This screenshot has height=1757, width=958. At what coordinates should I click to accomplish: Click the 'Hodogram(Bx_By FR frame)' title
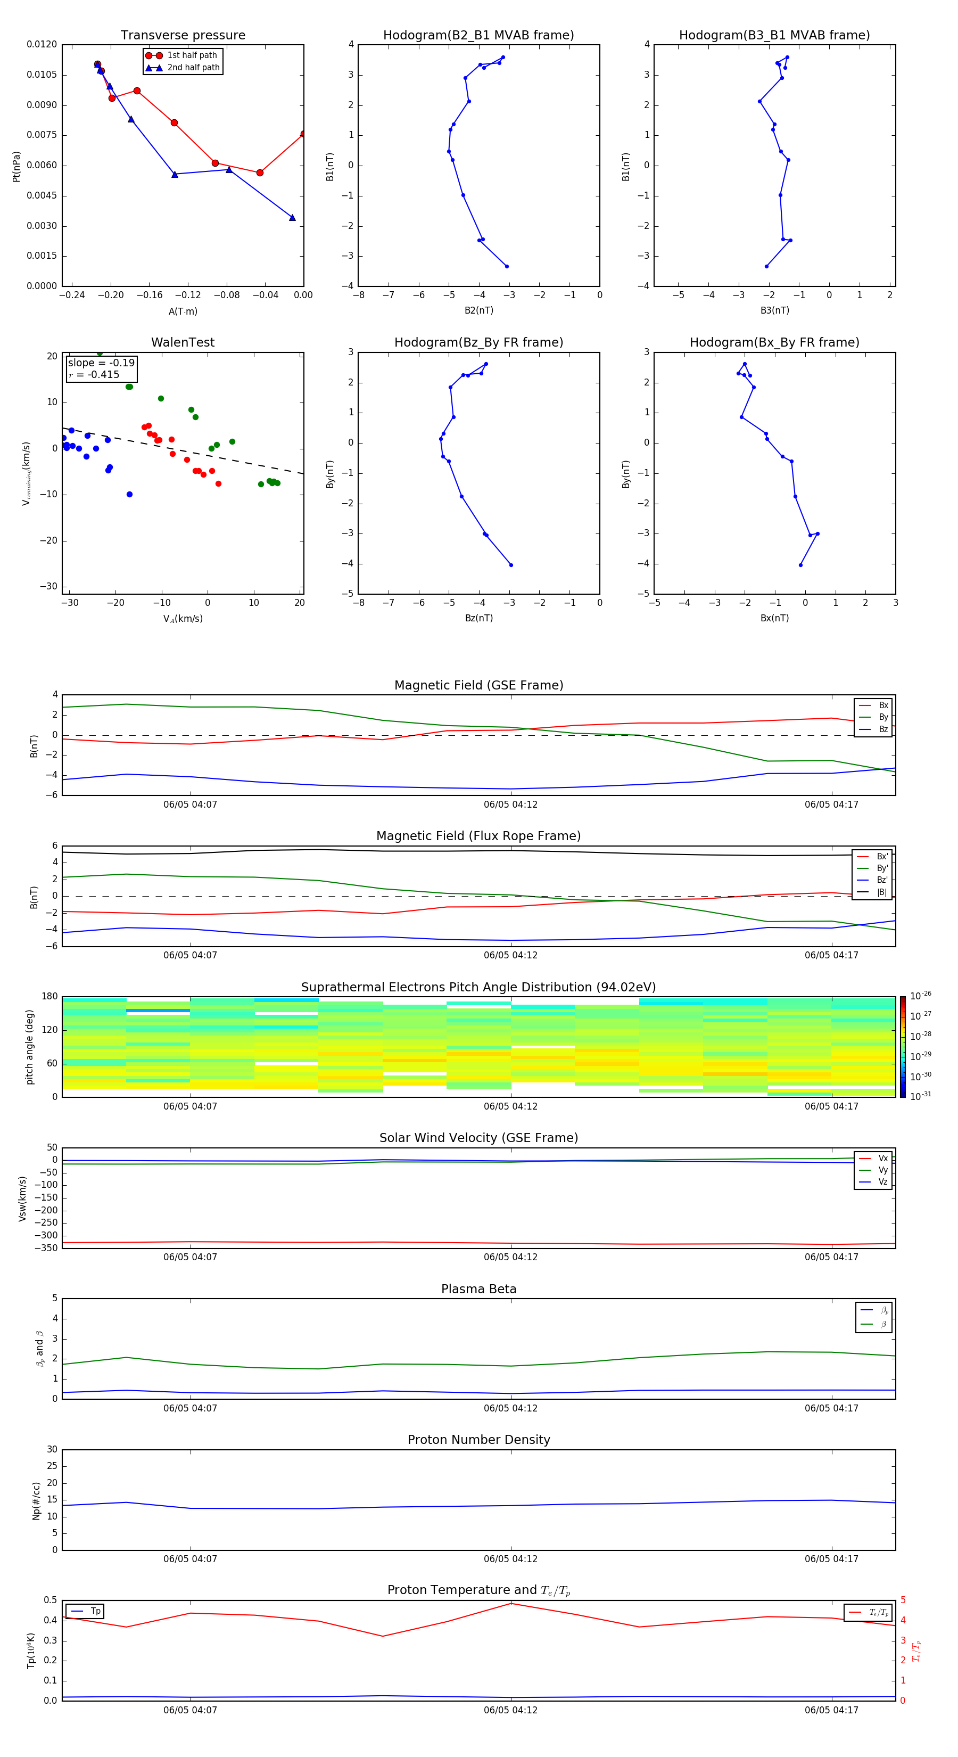774,342
